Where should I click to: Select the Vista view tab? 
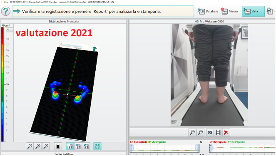253,11
